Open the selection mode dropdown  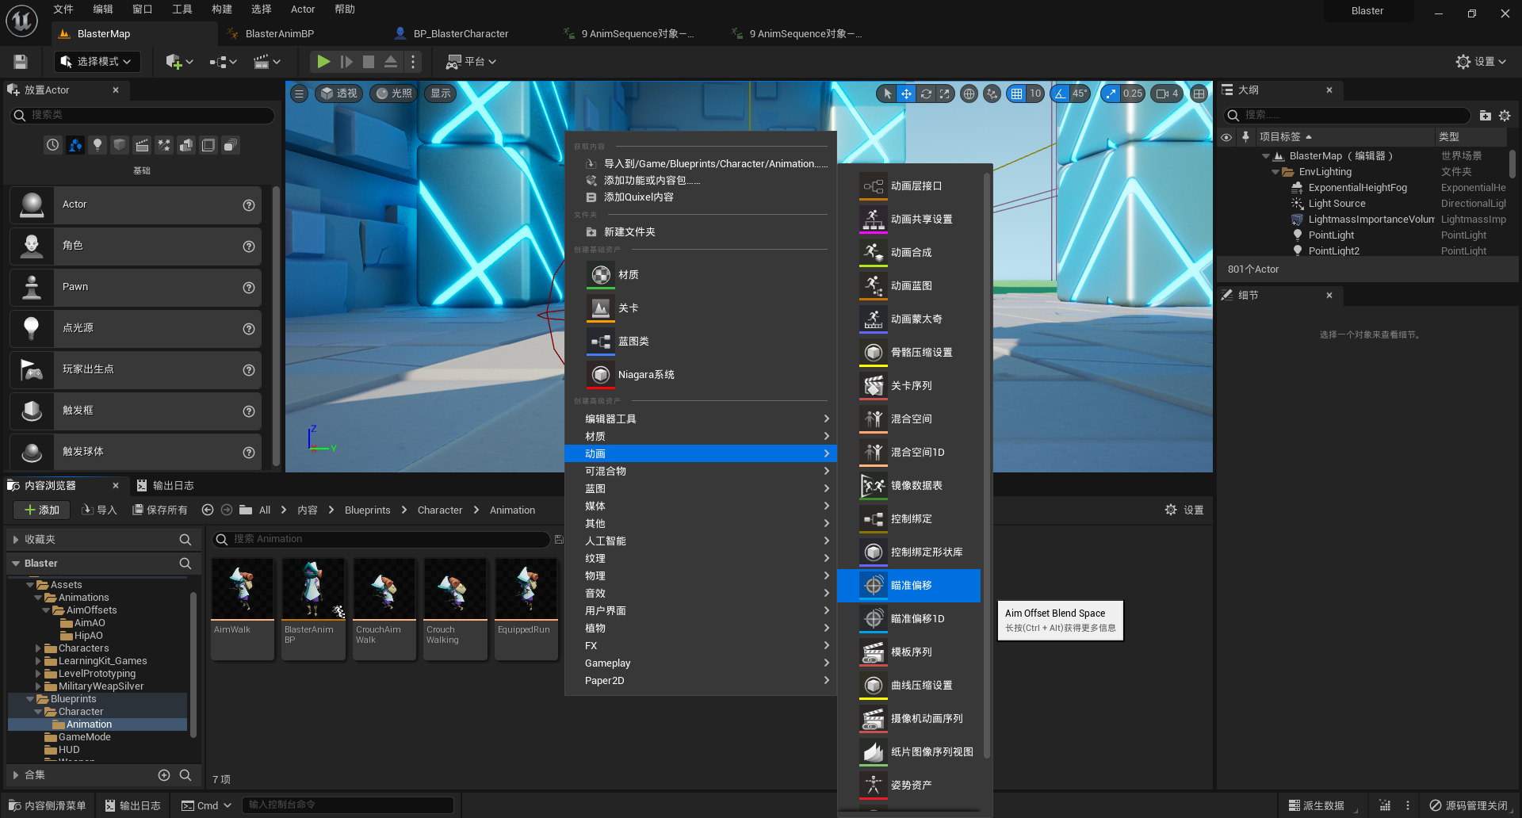pyautogui.click(x=98, y=62)
